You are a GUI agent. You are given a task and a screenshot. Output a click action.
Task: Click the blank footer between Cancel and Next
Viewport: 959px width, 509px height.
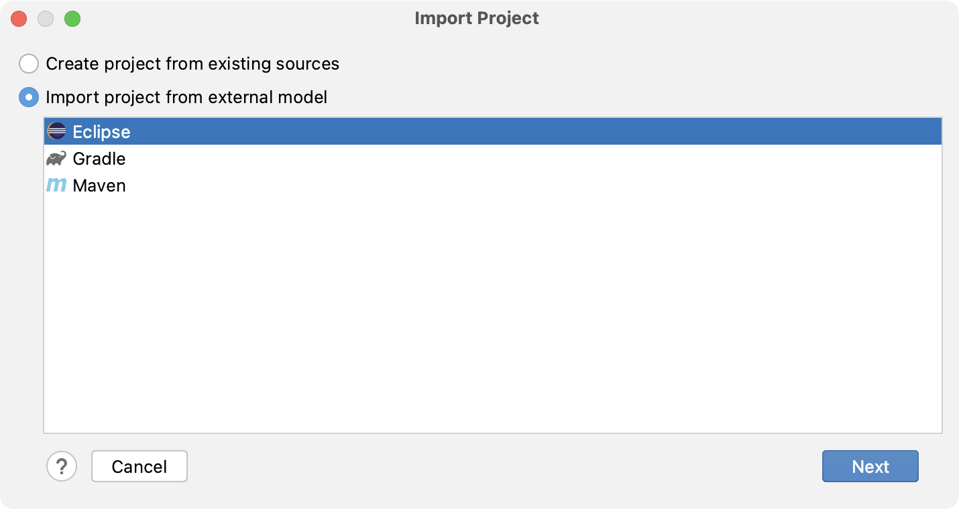click(x=504, y=466)
